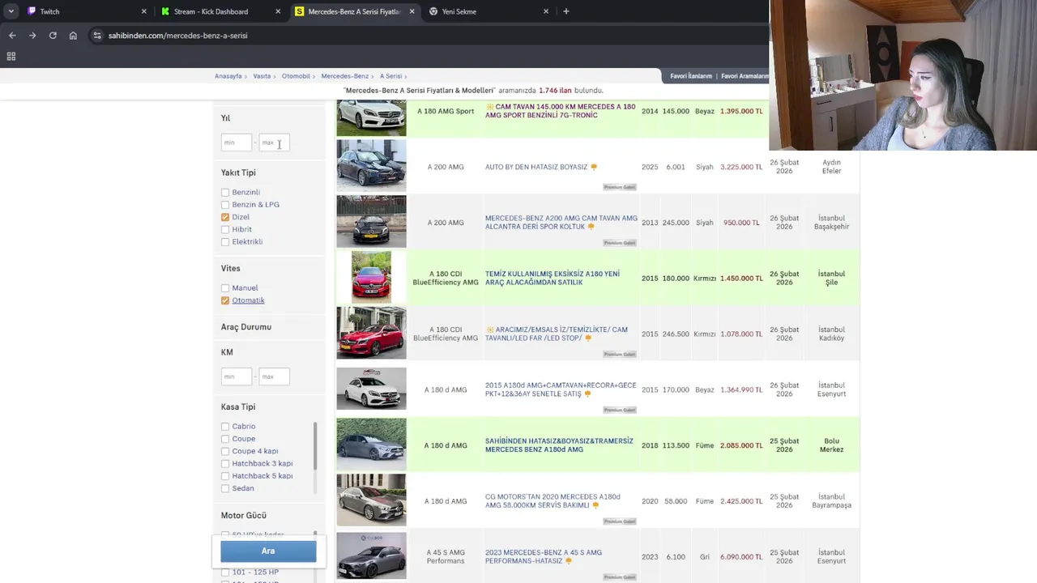Open 2023 MERCEDES-BENZ A 45 S listing
The image size is (1037, 583).
coord(544,556)
